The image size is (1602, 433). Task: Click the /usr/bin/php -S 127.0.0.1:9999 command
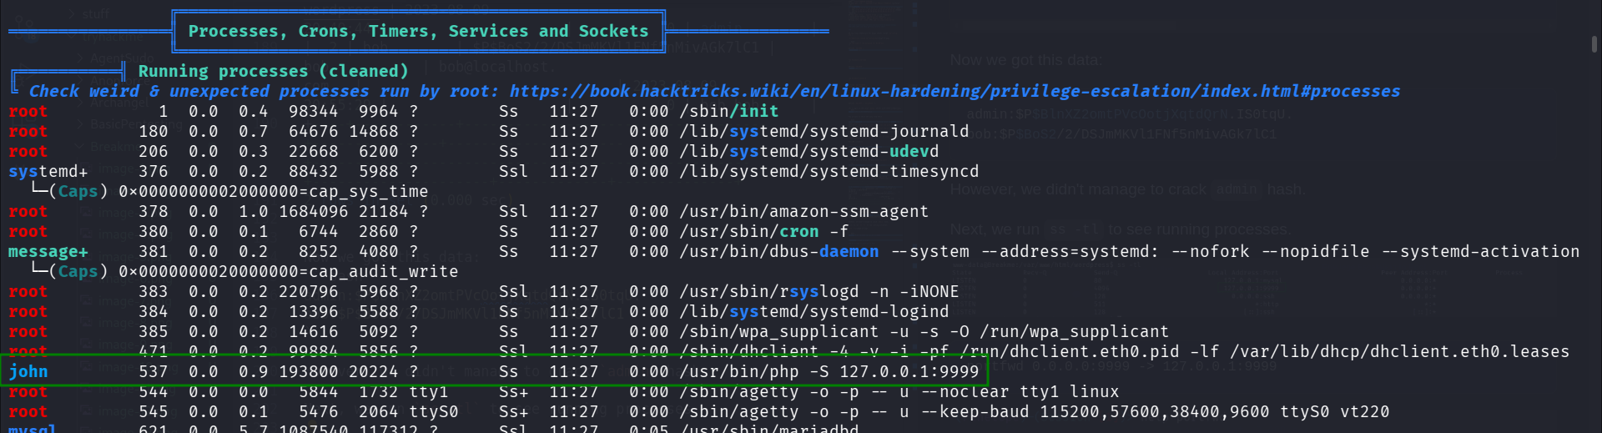(829, 371)
